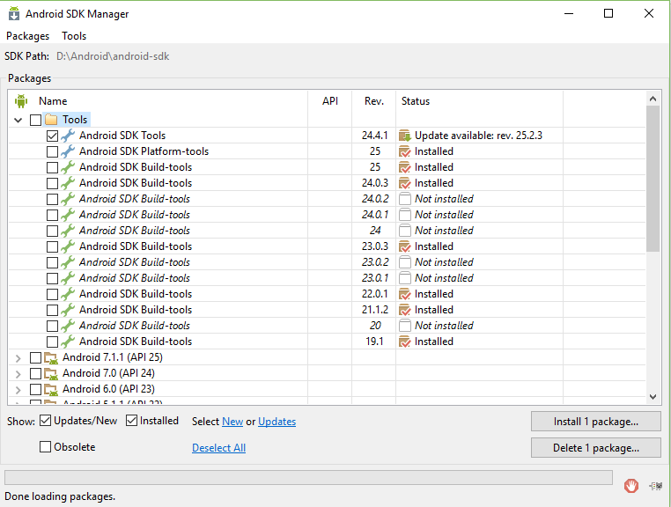Open the Packages menu
Screen dimensions: 671x507
tap(28, 36)
